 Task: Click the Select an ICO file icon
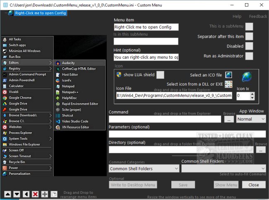(228, 75)
